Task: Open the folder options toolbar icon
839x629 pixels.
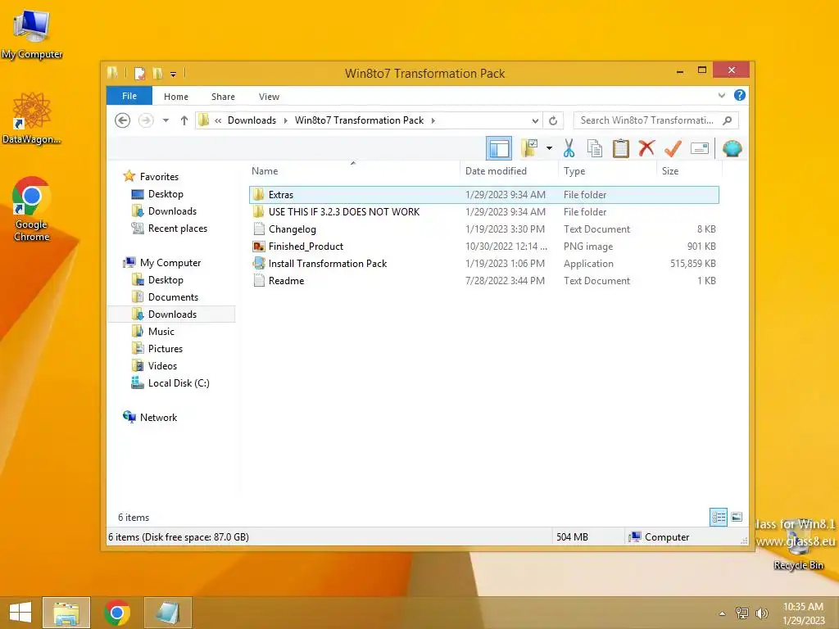Action: pyautogui.click(x=530, y=148)
